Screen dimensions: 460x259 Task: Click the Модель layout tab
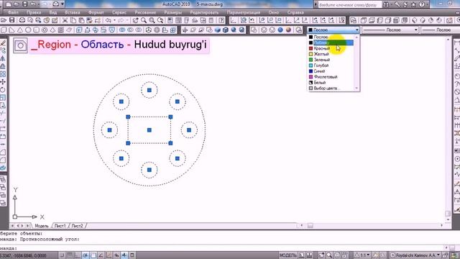click(42, 226)
